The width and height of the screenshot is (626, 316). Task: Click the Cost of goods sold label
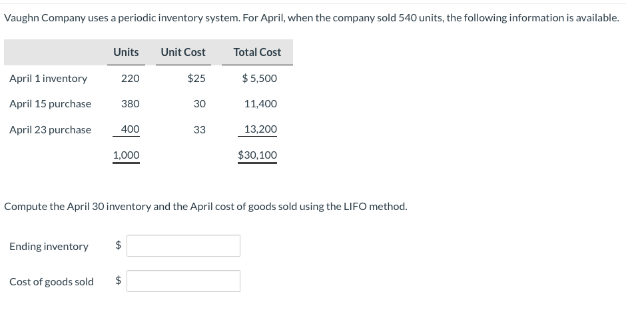(x=51, y=282)
